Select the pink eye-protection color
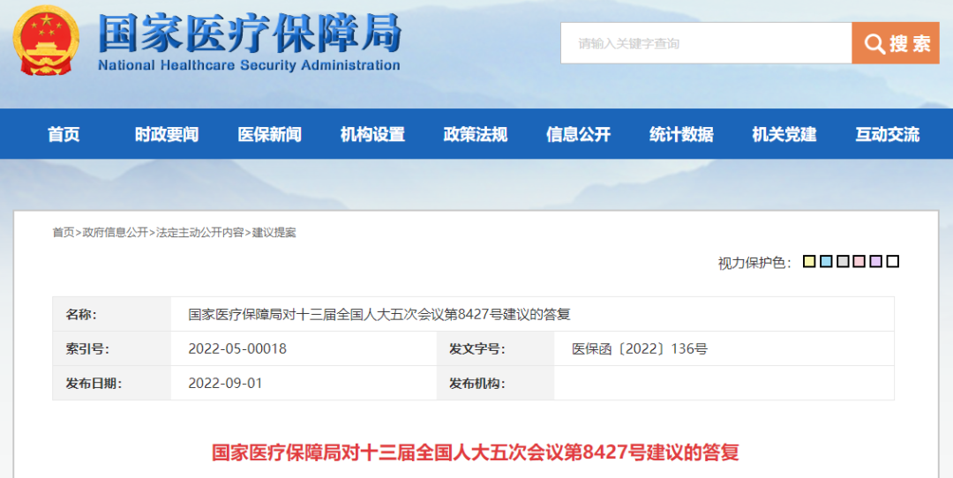The width and height of the screenshot is (953, 478). [x=859, y=262]
